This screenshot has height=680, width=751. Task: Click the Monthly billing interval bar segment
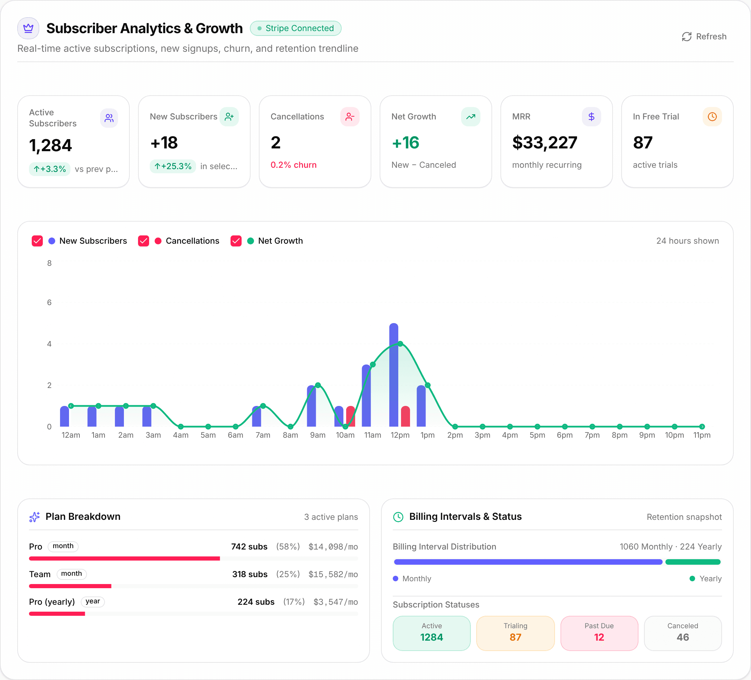(x=528, y=562)
